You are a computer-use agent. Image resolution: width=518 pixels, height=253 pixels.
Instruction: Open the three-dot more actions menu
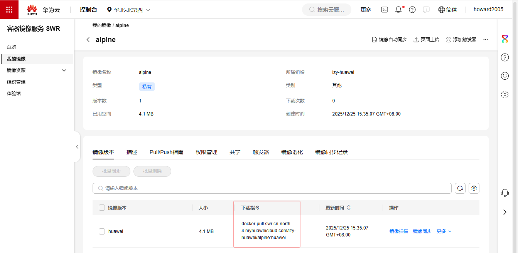(x=486, y=39)
